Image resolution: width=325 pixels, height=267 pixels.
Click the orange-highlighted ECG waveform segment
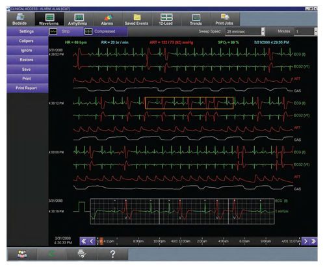[189, 103]
